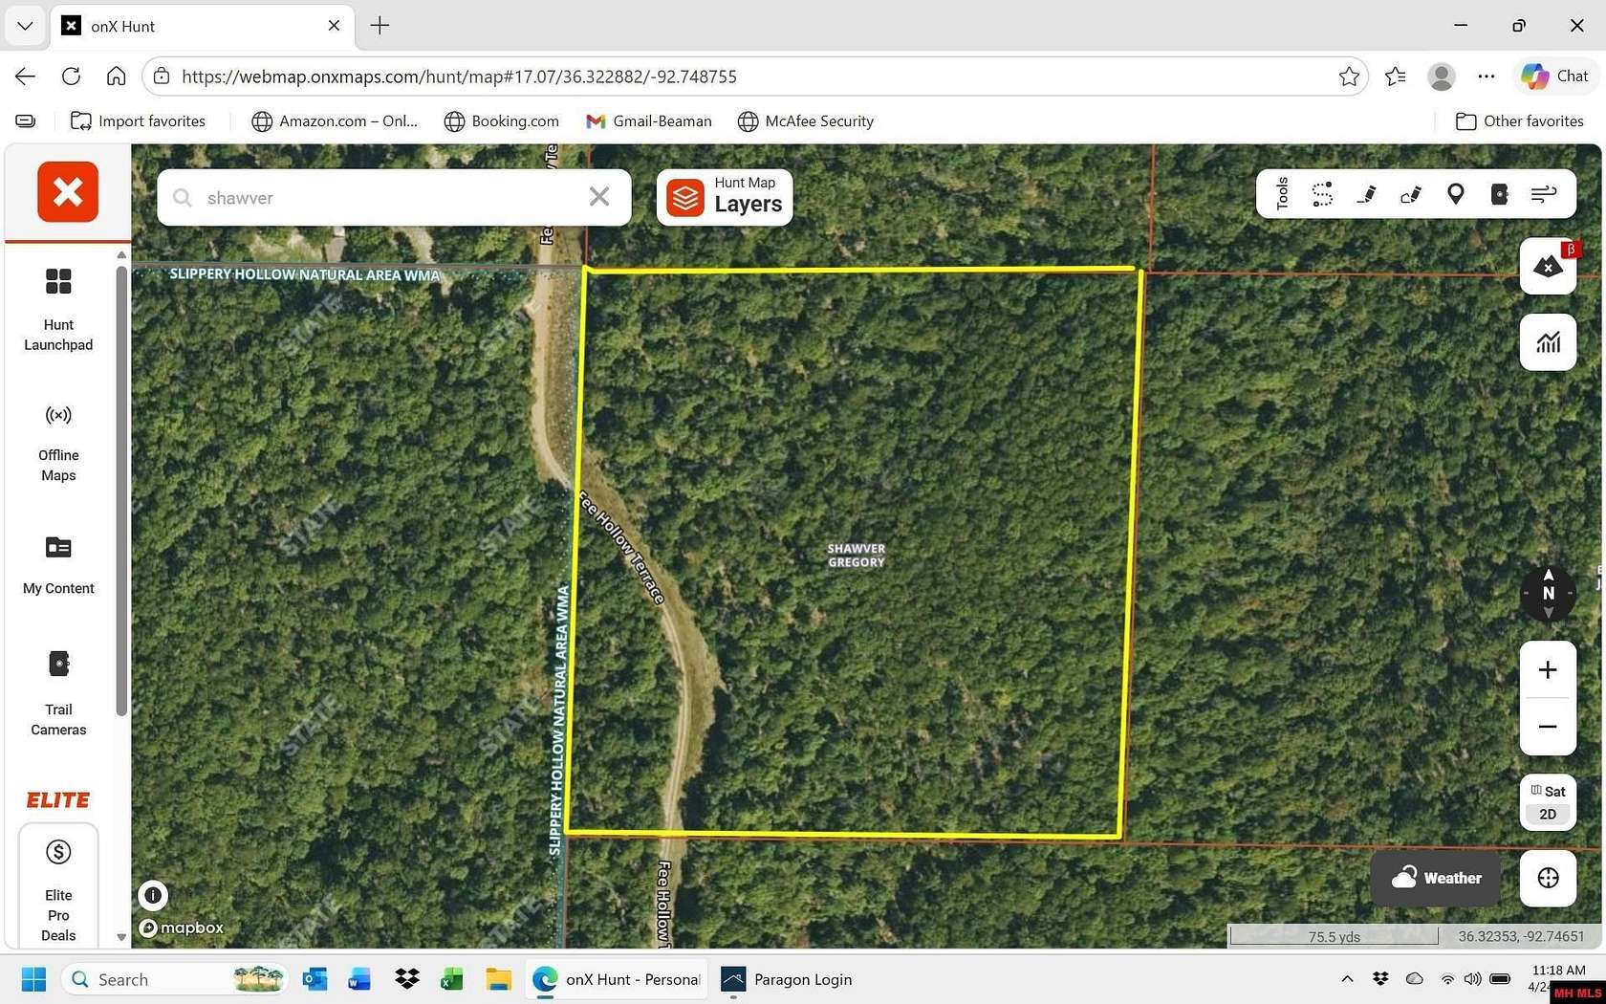Select the Wind tool in the toolbar
1606x1004 pixels.
point(1543,194)
